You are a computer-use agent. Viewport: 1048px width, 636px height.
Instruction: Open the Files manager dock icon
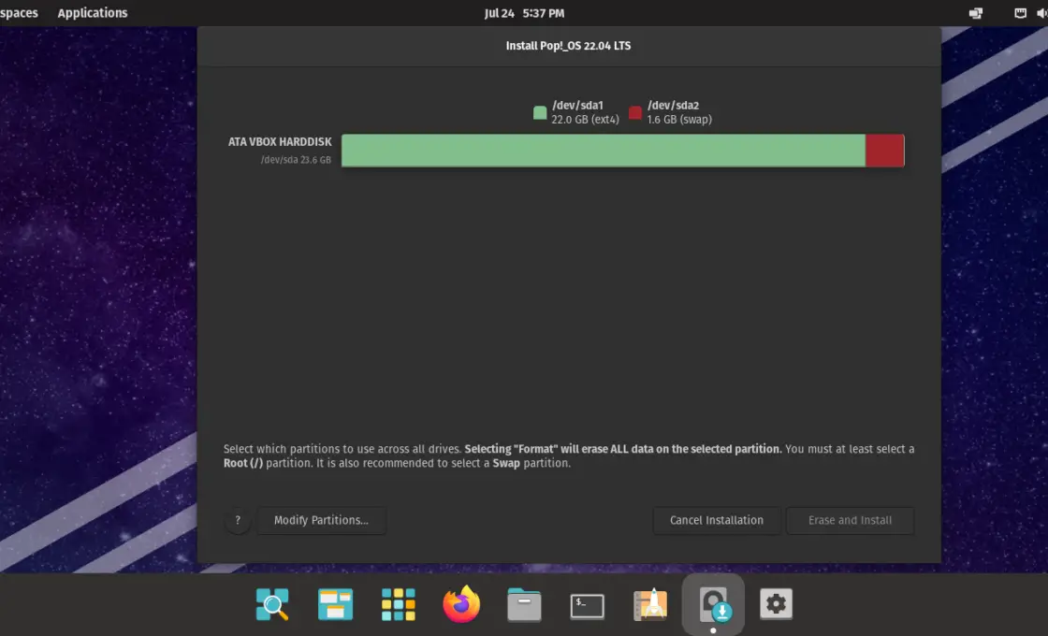(524, 604)
